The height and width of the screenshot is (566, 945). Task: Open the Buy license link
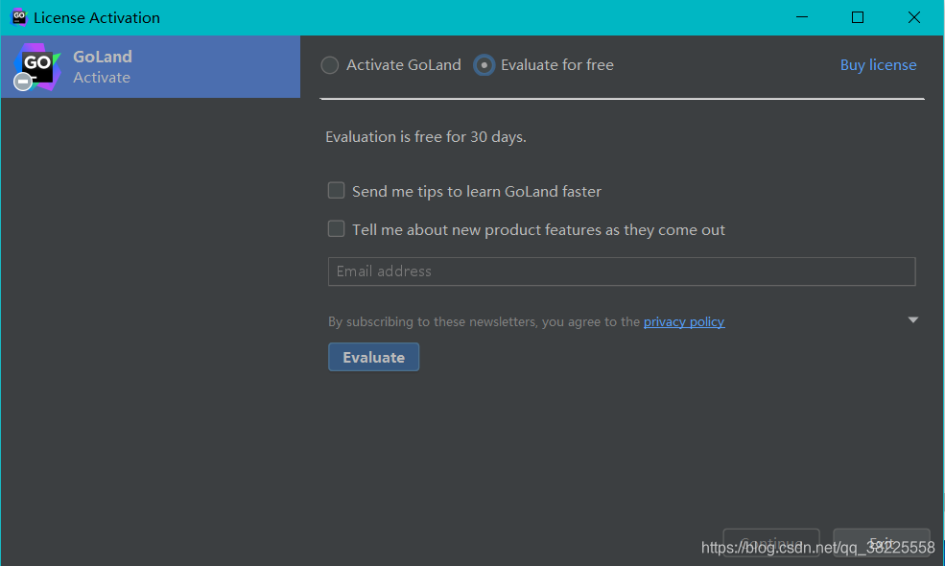click(x=878, y=65)
